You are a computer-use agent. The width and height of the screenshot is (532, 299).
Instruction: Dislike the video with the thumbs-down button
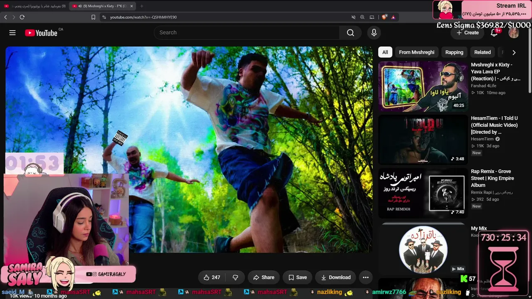pos(235,277)
